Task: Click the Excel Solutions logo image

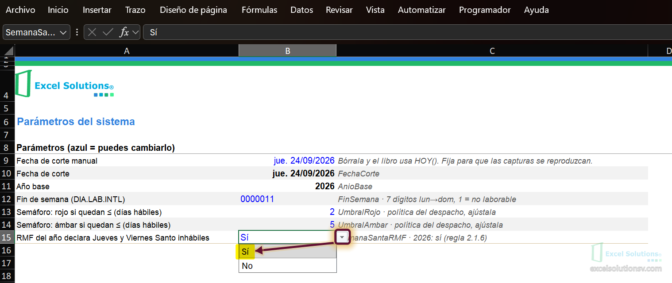Action: [65, 84]
